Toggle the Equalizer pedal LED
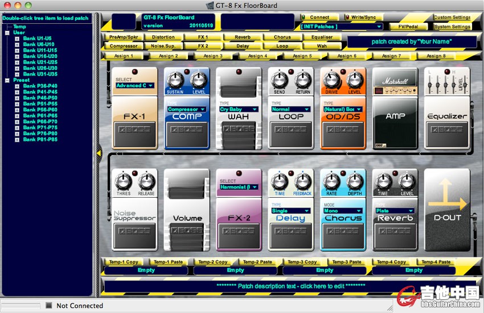The width and height of the screenshot is (484, 313). coord(447,72)
